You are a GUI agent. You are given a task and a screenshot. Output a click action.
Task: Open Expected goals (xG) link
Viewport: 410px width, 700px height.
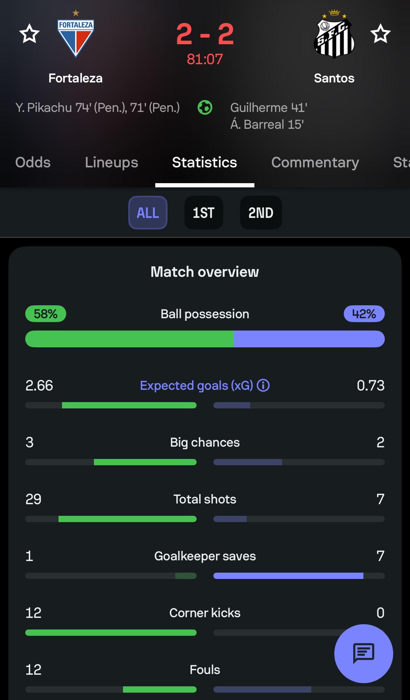(x=196, y=385)
